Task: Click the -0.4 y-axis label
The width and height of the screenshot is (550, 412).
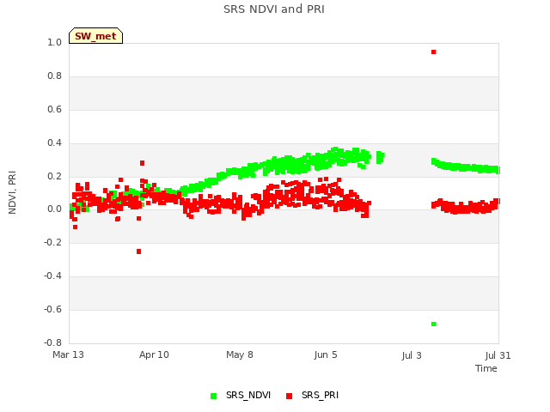Action: pyautogui.click(x=52, y=276)
